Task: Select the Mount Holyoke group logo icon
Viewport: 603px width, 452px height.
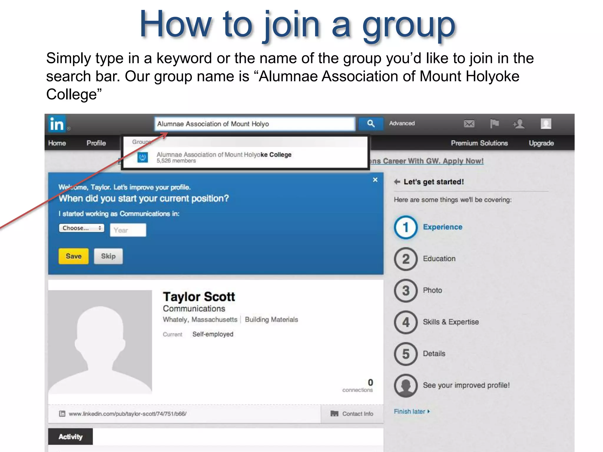Action: click(143, 157)
